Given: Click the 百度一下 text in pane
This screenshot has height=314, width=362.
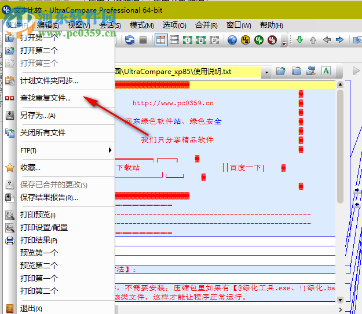Looking at the screenshot, I should (x=246, y=168).
